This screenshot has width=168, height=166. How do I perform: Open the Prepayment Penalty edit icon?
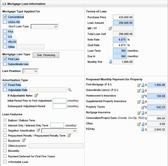(69, 136)
